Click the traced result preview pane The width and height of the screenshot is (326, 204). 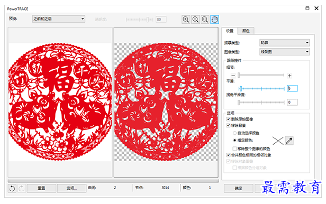166,102
